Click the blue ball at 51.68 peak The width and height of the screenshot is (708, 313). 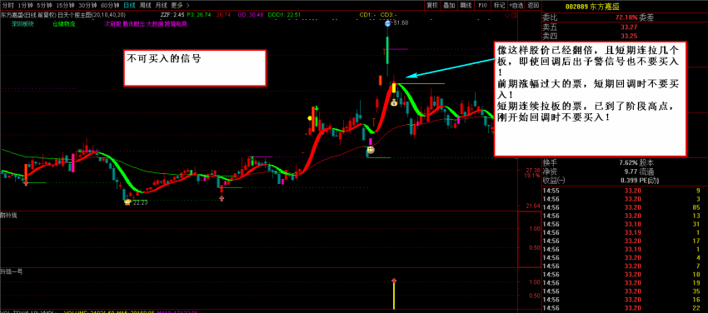tap(387, 23)
